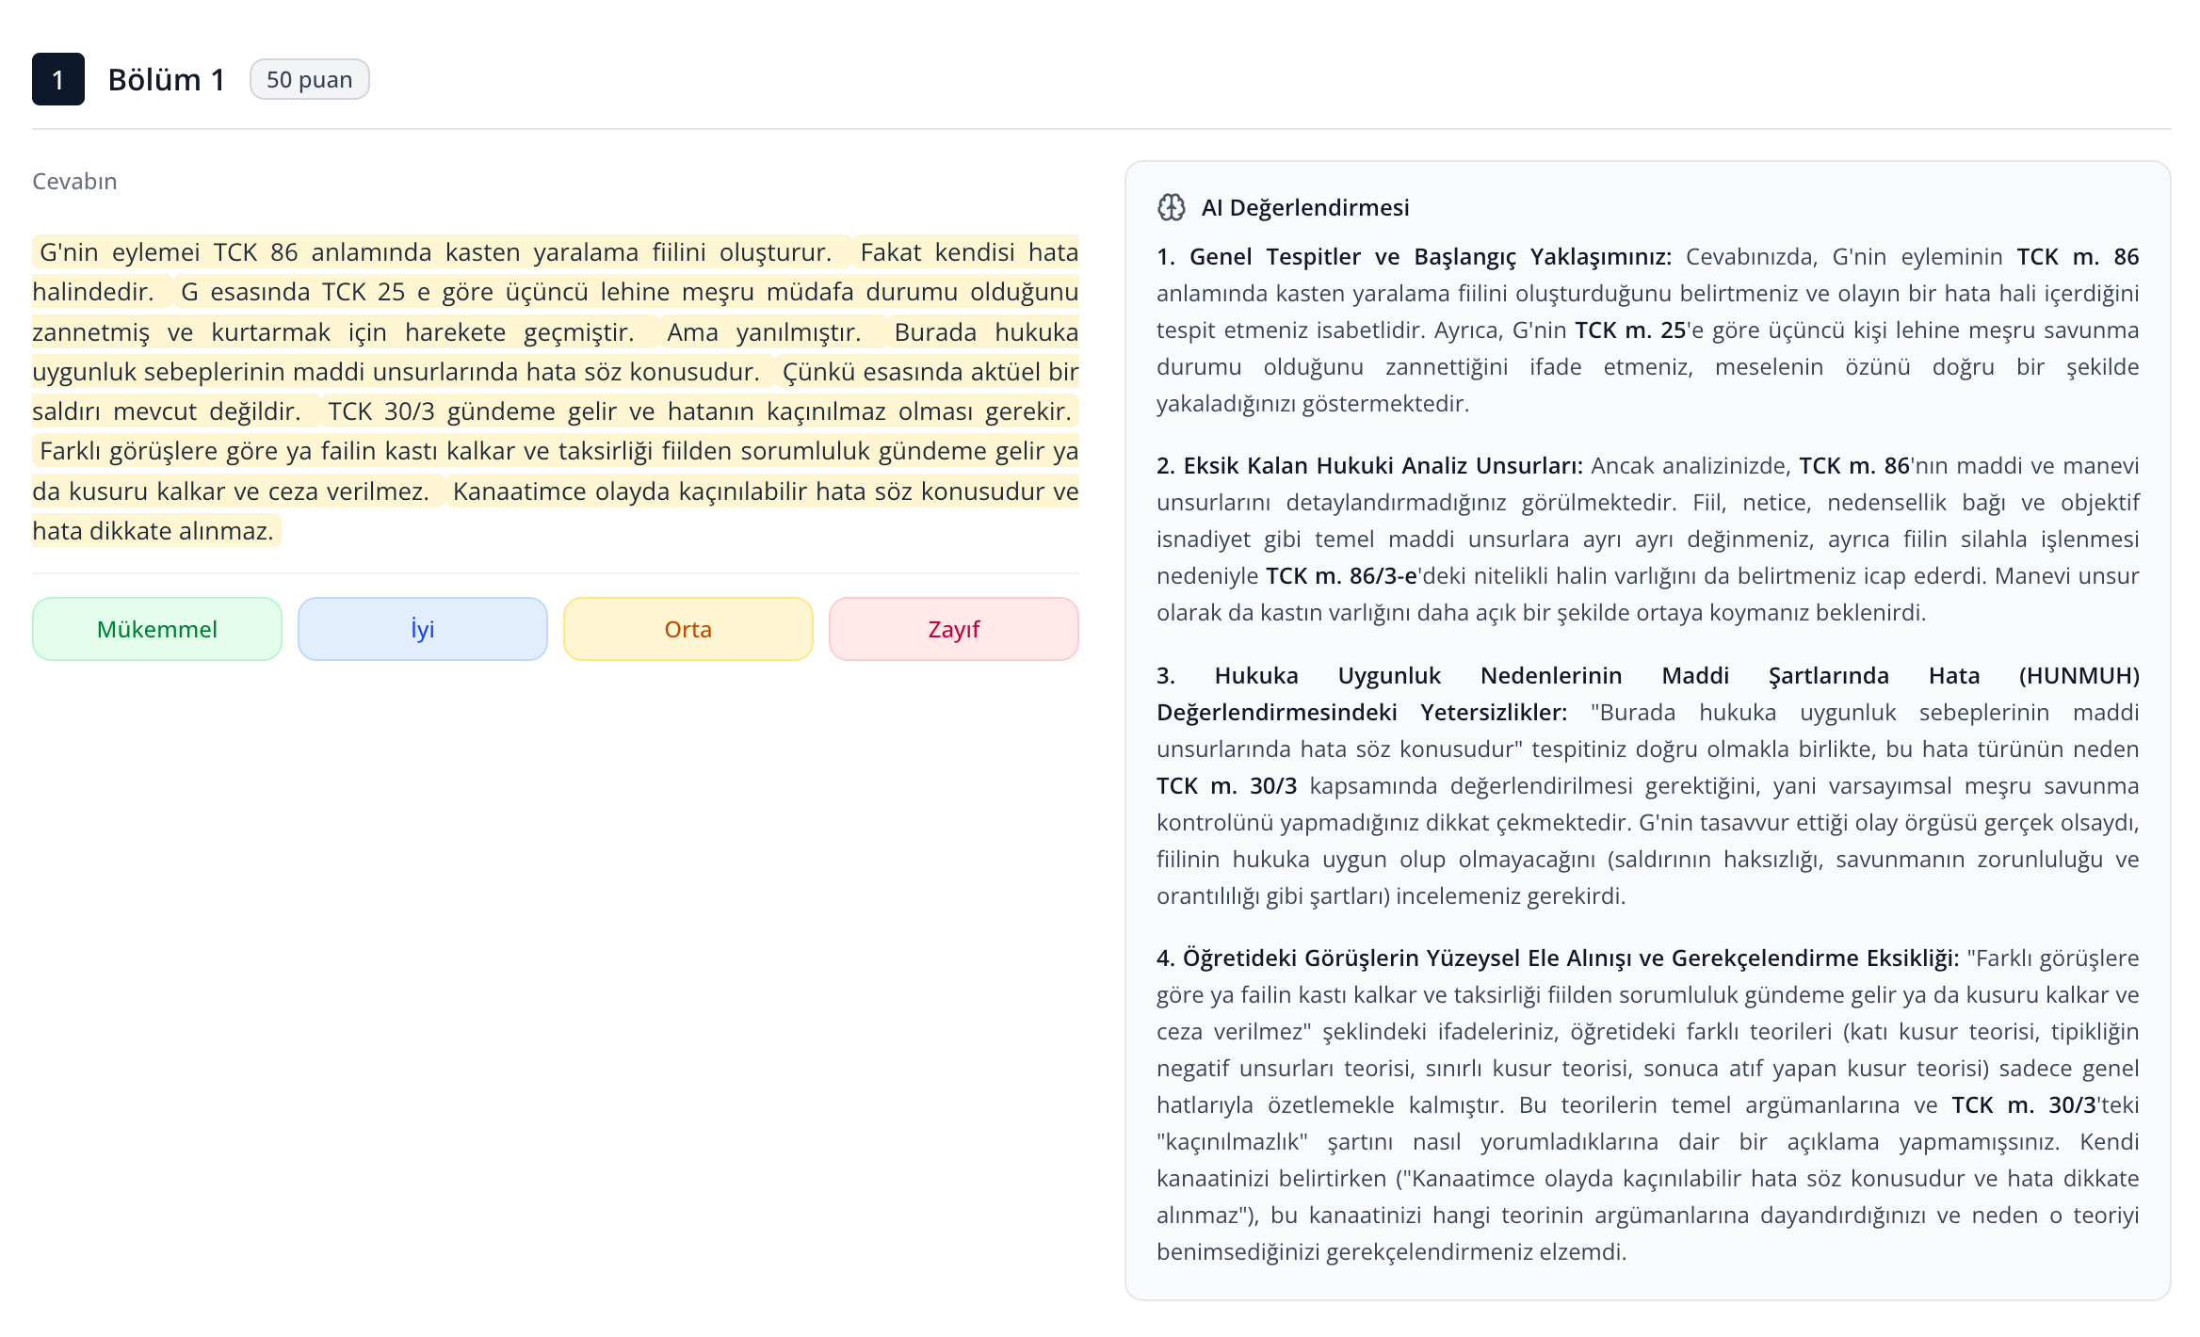
Task: Click highlighted sentence beginning 'TCK 30/3 gündeme gelir'
Action: click(699, 411)
